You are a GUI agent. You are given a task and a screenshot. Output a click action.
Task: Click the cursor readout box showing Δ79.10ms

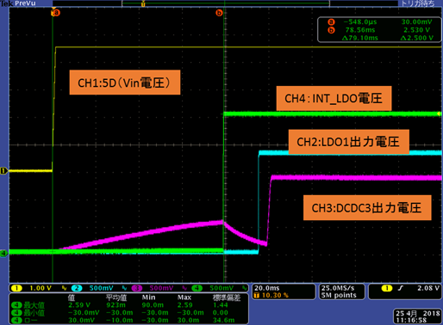pyautogui.click(x=379, y=30)
